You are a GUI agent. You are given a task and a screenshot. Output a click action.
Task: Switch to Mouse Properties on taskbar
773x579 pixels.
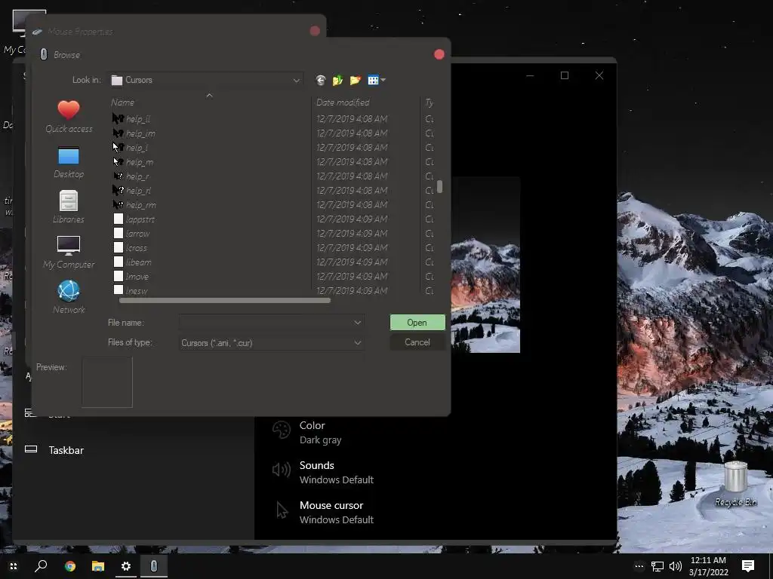point(154,566)
